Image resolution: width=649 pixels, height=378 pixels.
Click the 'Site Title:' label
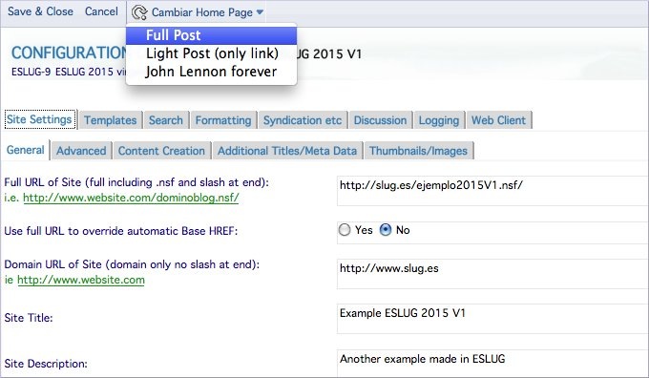29,318
